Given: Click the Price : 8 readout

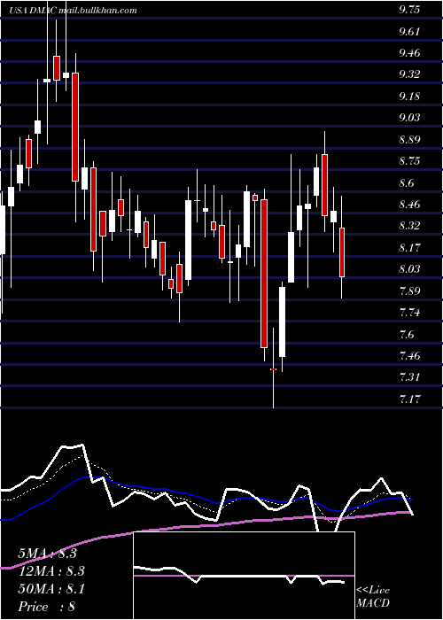Looking at the screenshot, I should 47,607.
